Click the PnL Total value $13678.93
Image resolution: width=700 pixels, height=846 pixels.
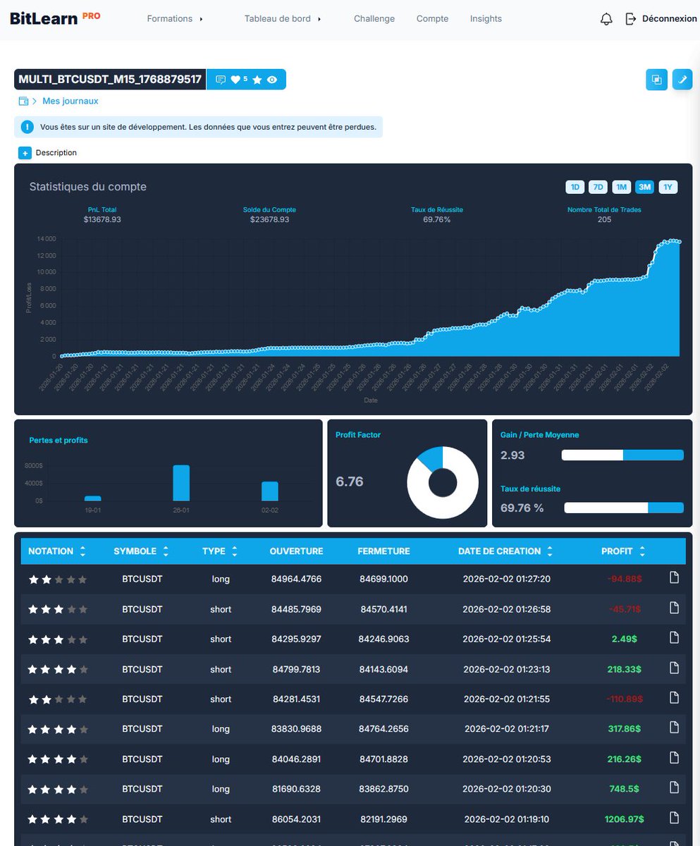[x=102, y=220]
